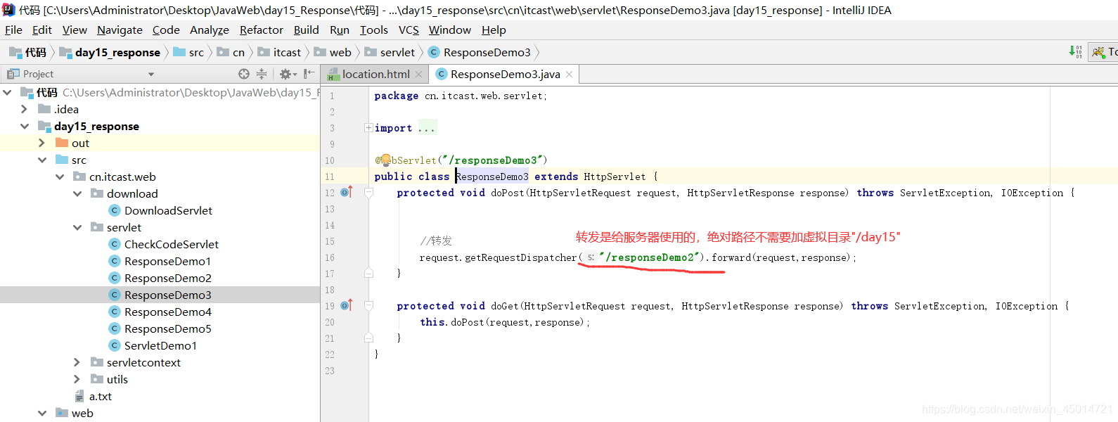This screenshot has width=1118, height=422.
Task: Open the Navigate menu
Action: (x=120, y=30)
